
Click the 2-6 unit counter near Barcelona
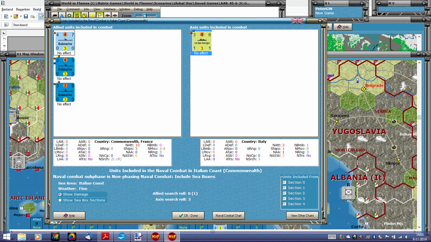tap(19, 162)
